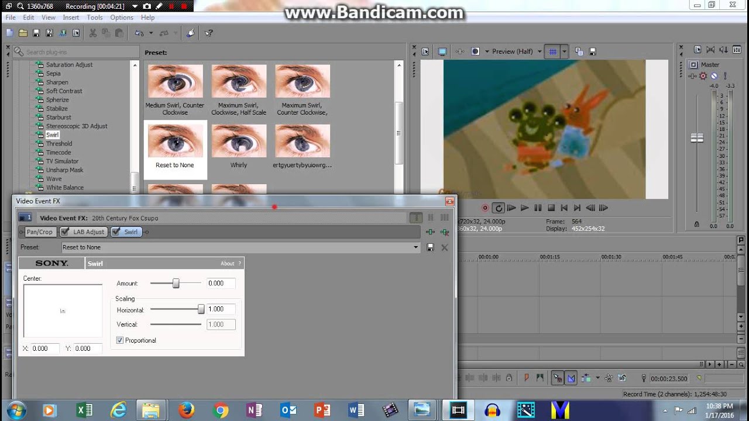Viewport: 749px width, 421px height.
Task: Remove selected plug-in icon in FX window
Action: [445, 232]
